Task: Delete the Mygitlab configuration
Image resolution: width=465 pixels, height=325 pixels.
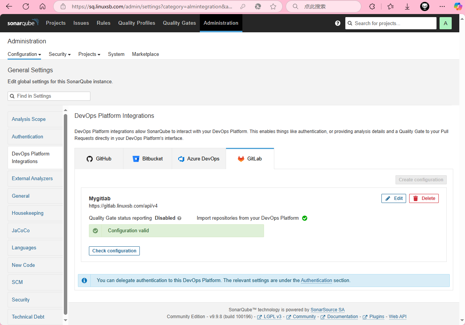Action: click(424, 198)
